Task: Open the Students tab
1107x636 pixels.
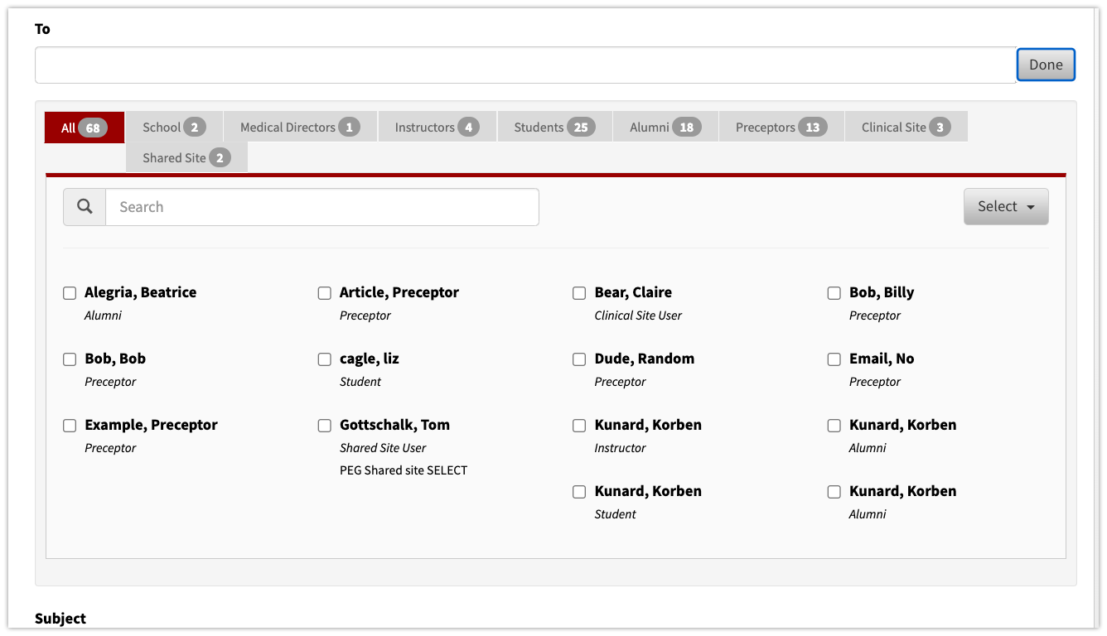Action: tap(554, 128)
